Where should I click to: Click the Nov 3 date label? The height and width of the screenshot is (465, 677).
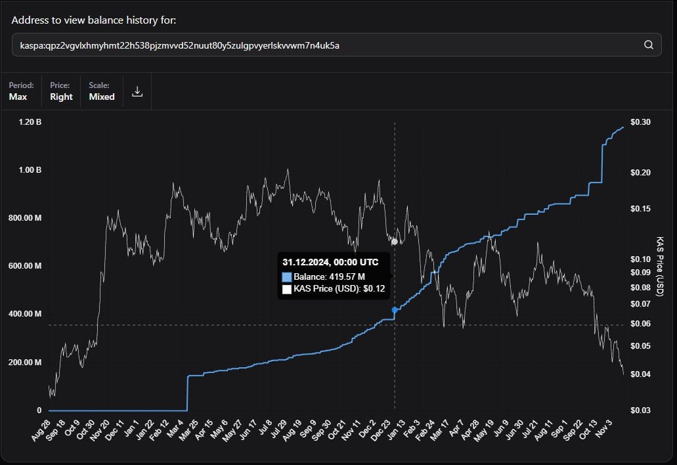[x=603, y=428]
